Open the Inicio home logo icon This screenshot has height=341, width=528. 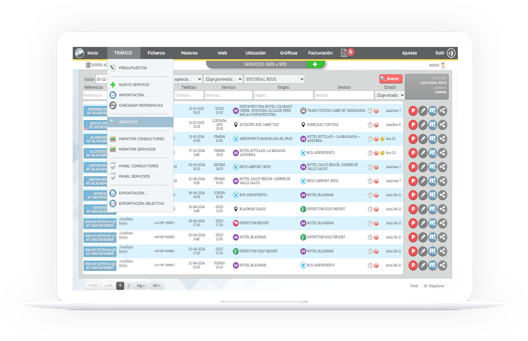pyautogui.click(x=80, y=53)
